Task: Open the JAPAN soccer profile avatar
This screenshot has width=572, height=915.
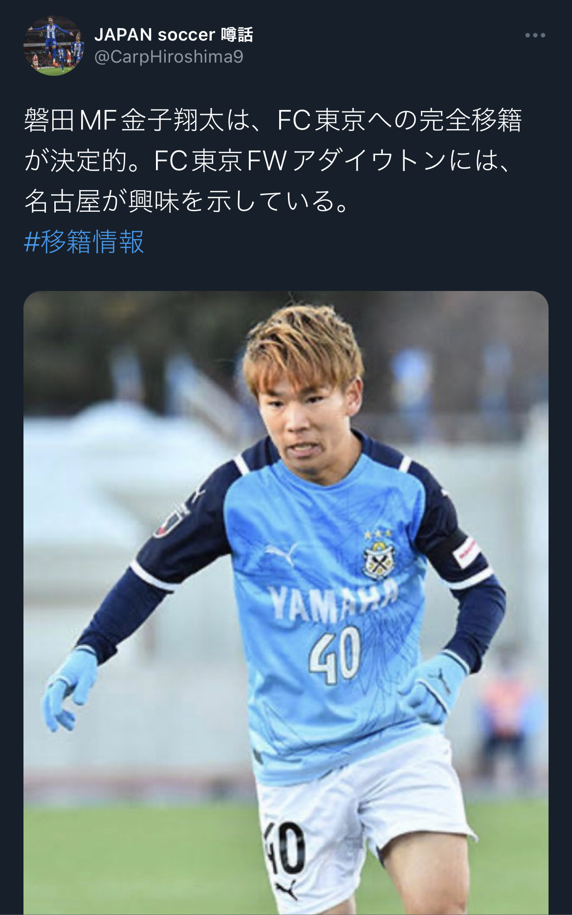Action: pyautogui.click(x=53, y=46)
